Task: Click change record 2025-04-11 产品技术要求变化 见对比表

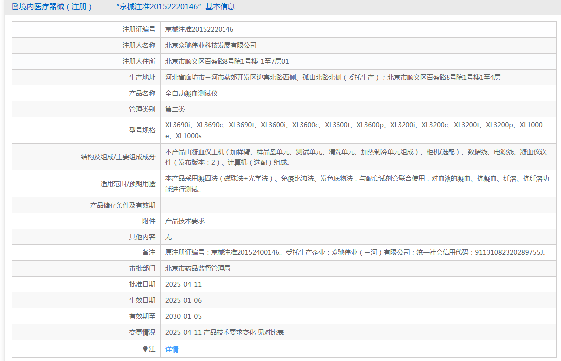Action: (x=224, y=332)
